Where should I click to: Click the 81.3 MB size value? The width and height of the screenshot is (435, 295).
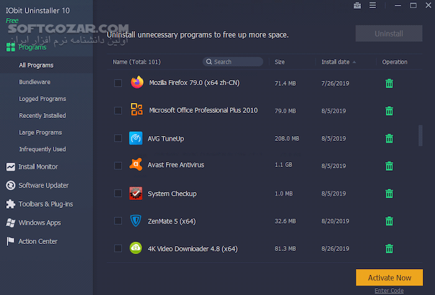coord(285,248)
